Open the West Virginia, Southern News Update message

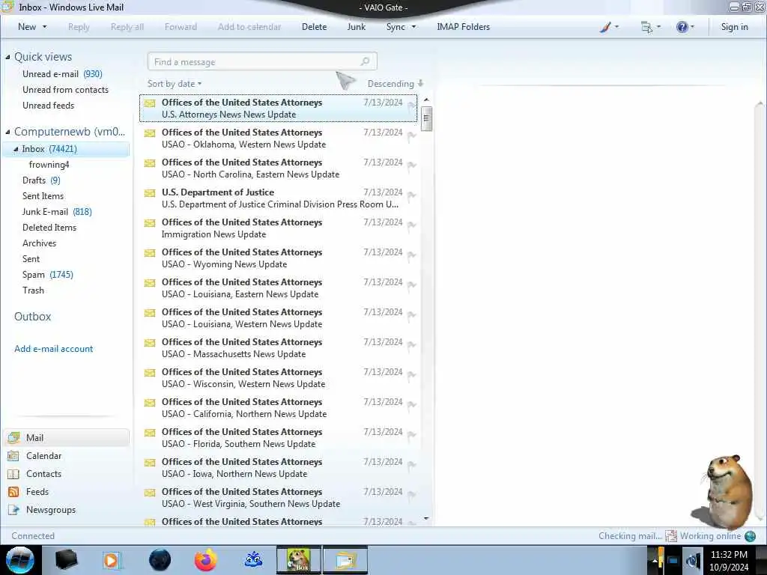tap(278, 498)
